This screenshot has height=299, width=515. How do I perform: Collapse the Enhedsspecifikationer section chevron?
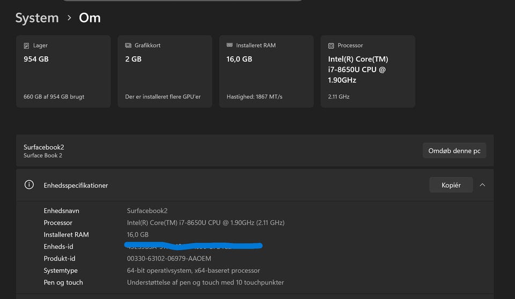(x=482, y=185)
